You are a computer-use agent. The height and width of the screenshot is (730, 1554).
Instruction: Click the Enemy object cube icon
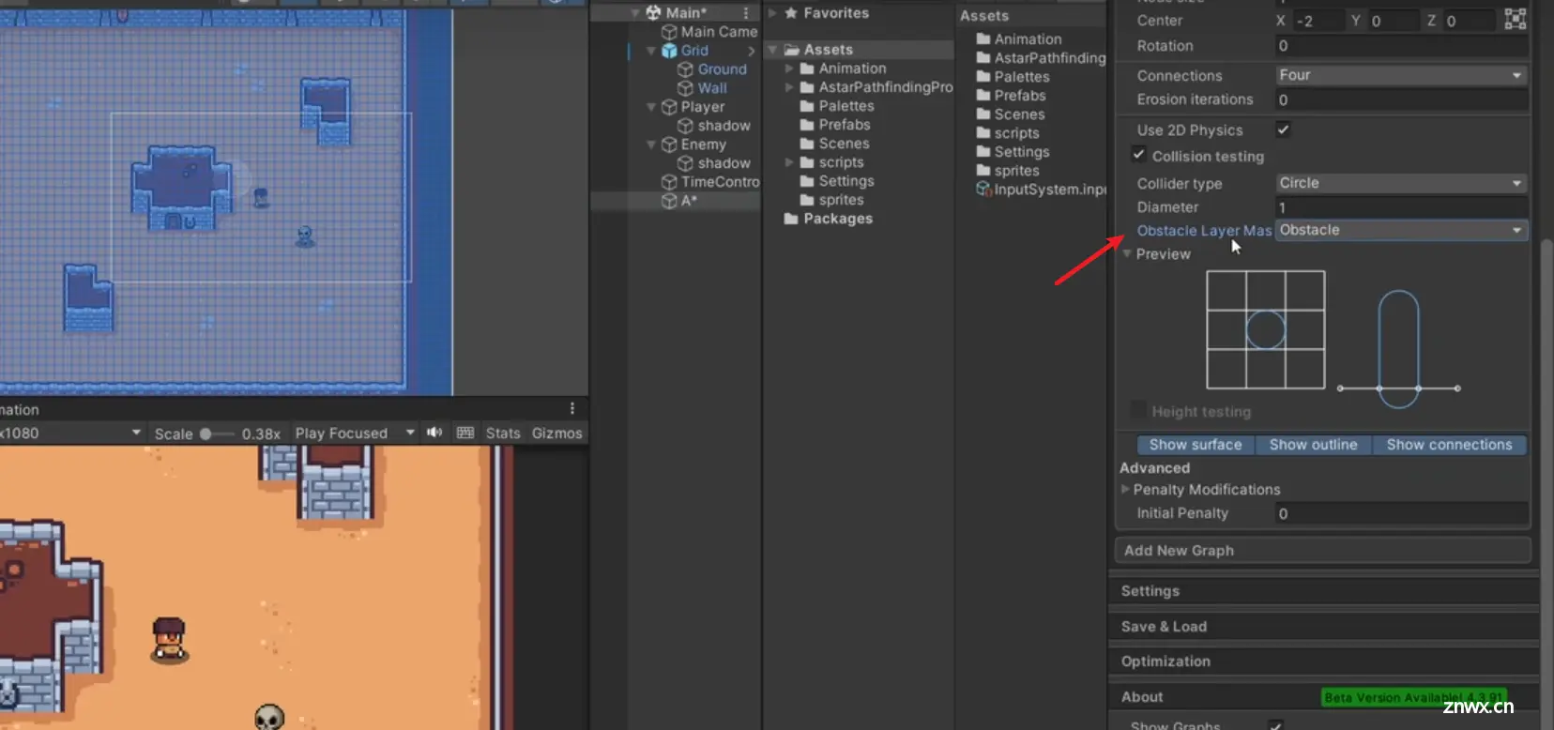669,144
